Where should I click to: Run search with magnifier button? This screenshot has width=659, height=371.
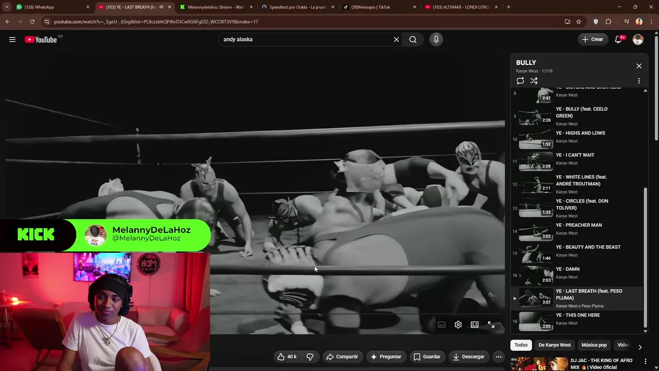pyautogui.click(x=413, y=40)
